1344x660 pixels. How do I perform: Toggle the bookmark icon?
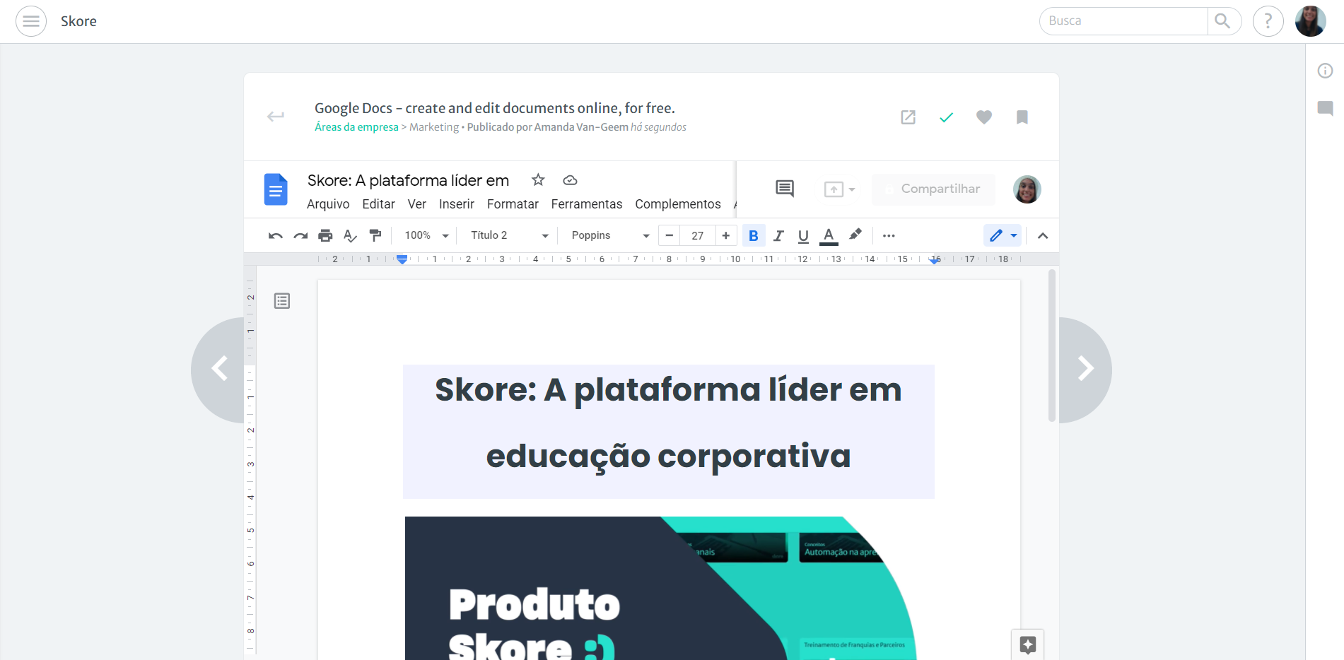[1022, 117]
